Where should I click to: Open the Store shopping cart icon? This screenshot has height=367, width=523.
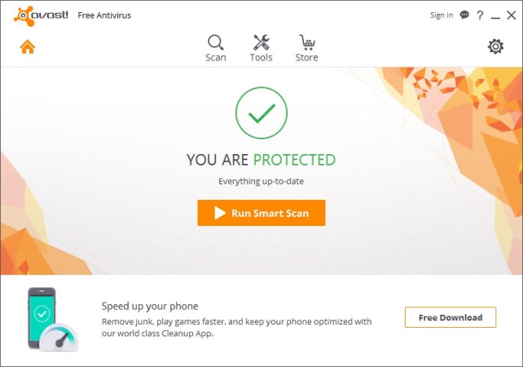[x=307, y=42]
